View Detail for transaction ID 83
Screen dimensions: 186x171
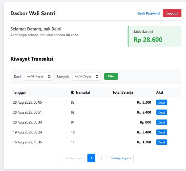point(162,102)
